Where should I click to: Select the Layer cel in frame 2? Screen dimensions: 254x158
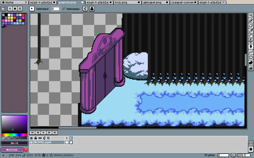(71, 142)
